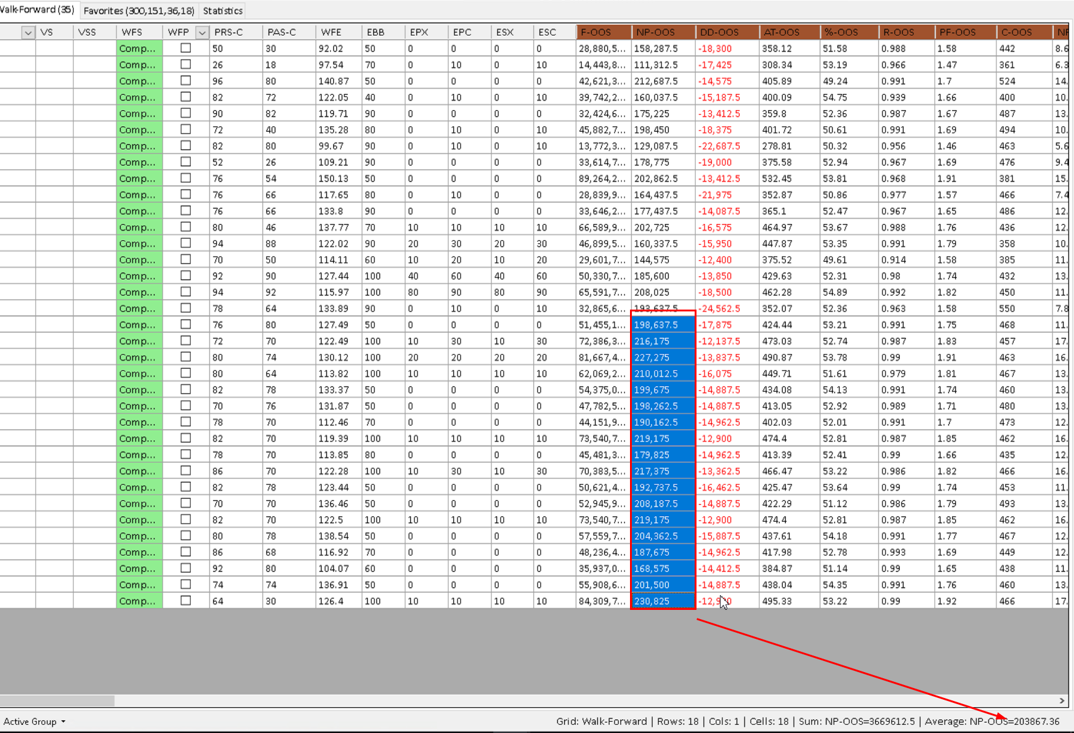Switch to the Statistics tab
The image size is (1074, 733).
click(x=222, y=10)
